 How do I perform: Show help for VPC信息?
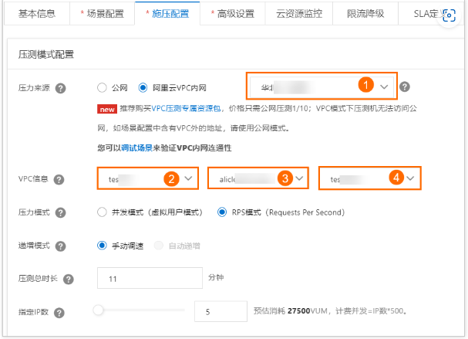59,179
